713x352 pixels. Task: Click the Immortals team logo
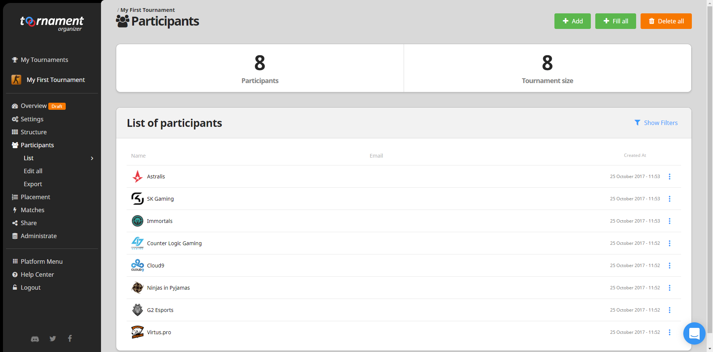[x=137, y=221]
